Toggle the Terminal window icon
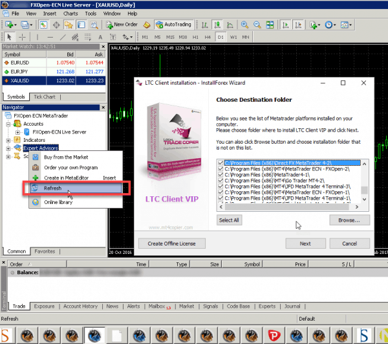The image size is (388, 344). pos(81,25)
